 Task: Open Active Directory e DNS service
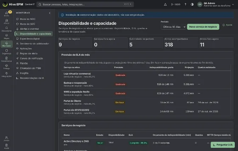[x=76, y=141]
